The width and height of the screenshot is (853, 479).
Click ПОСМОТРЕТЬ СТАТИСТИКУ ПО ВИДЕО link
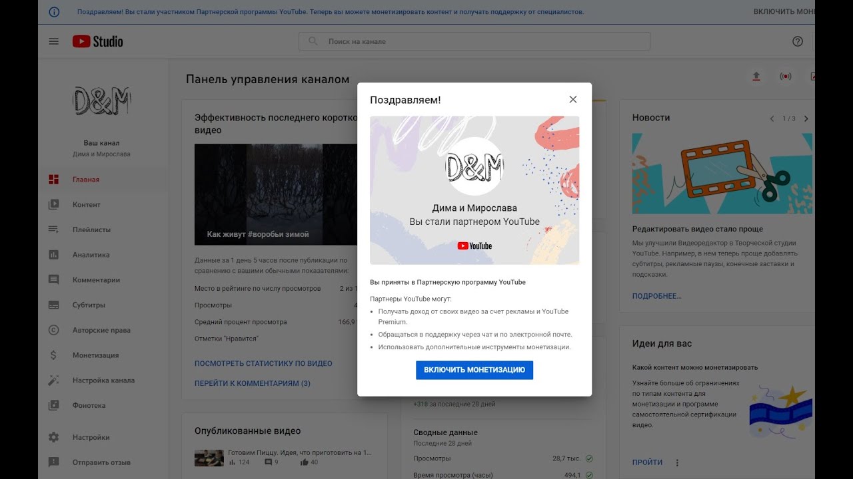pyautogui.click(x=263, y=364)
